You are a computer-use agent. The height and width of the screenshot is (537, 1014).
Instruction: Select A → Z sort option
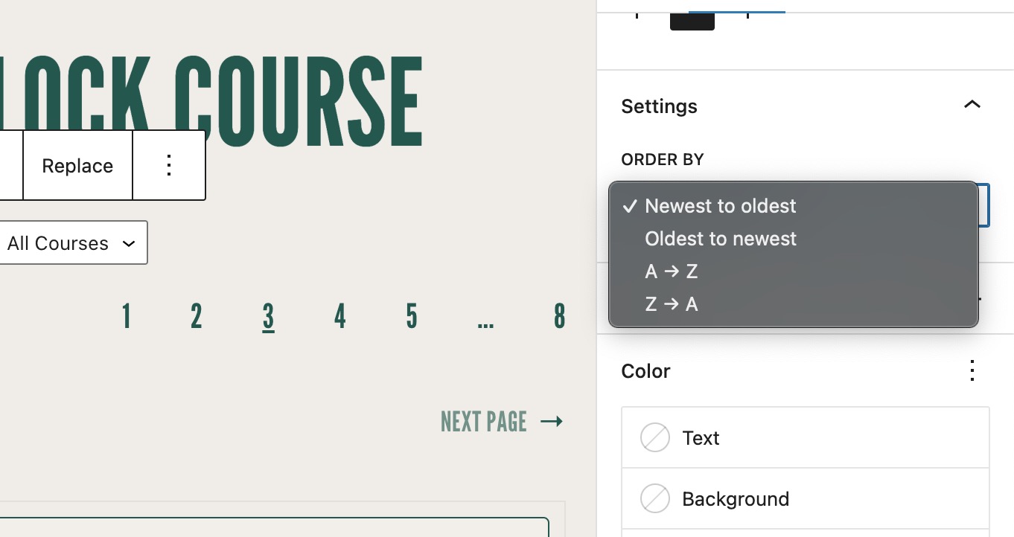(x=793, y=271)
